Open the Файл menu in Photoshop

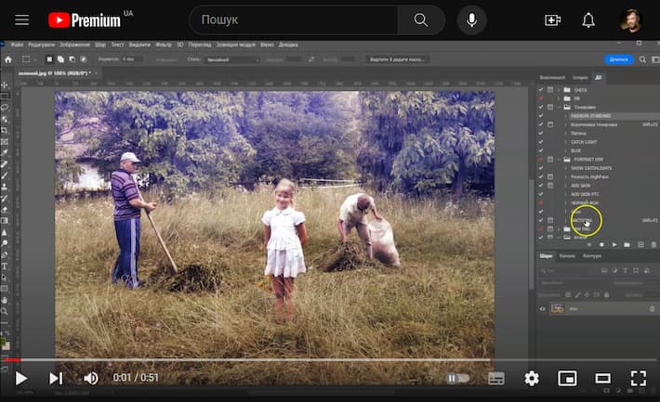(17, 45)
